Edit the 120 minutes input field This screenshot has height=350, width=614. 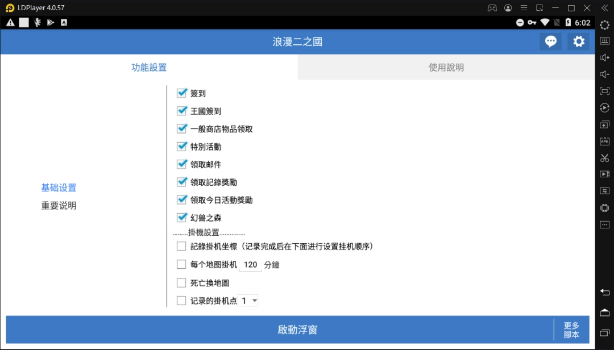(x=251, y=265)
